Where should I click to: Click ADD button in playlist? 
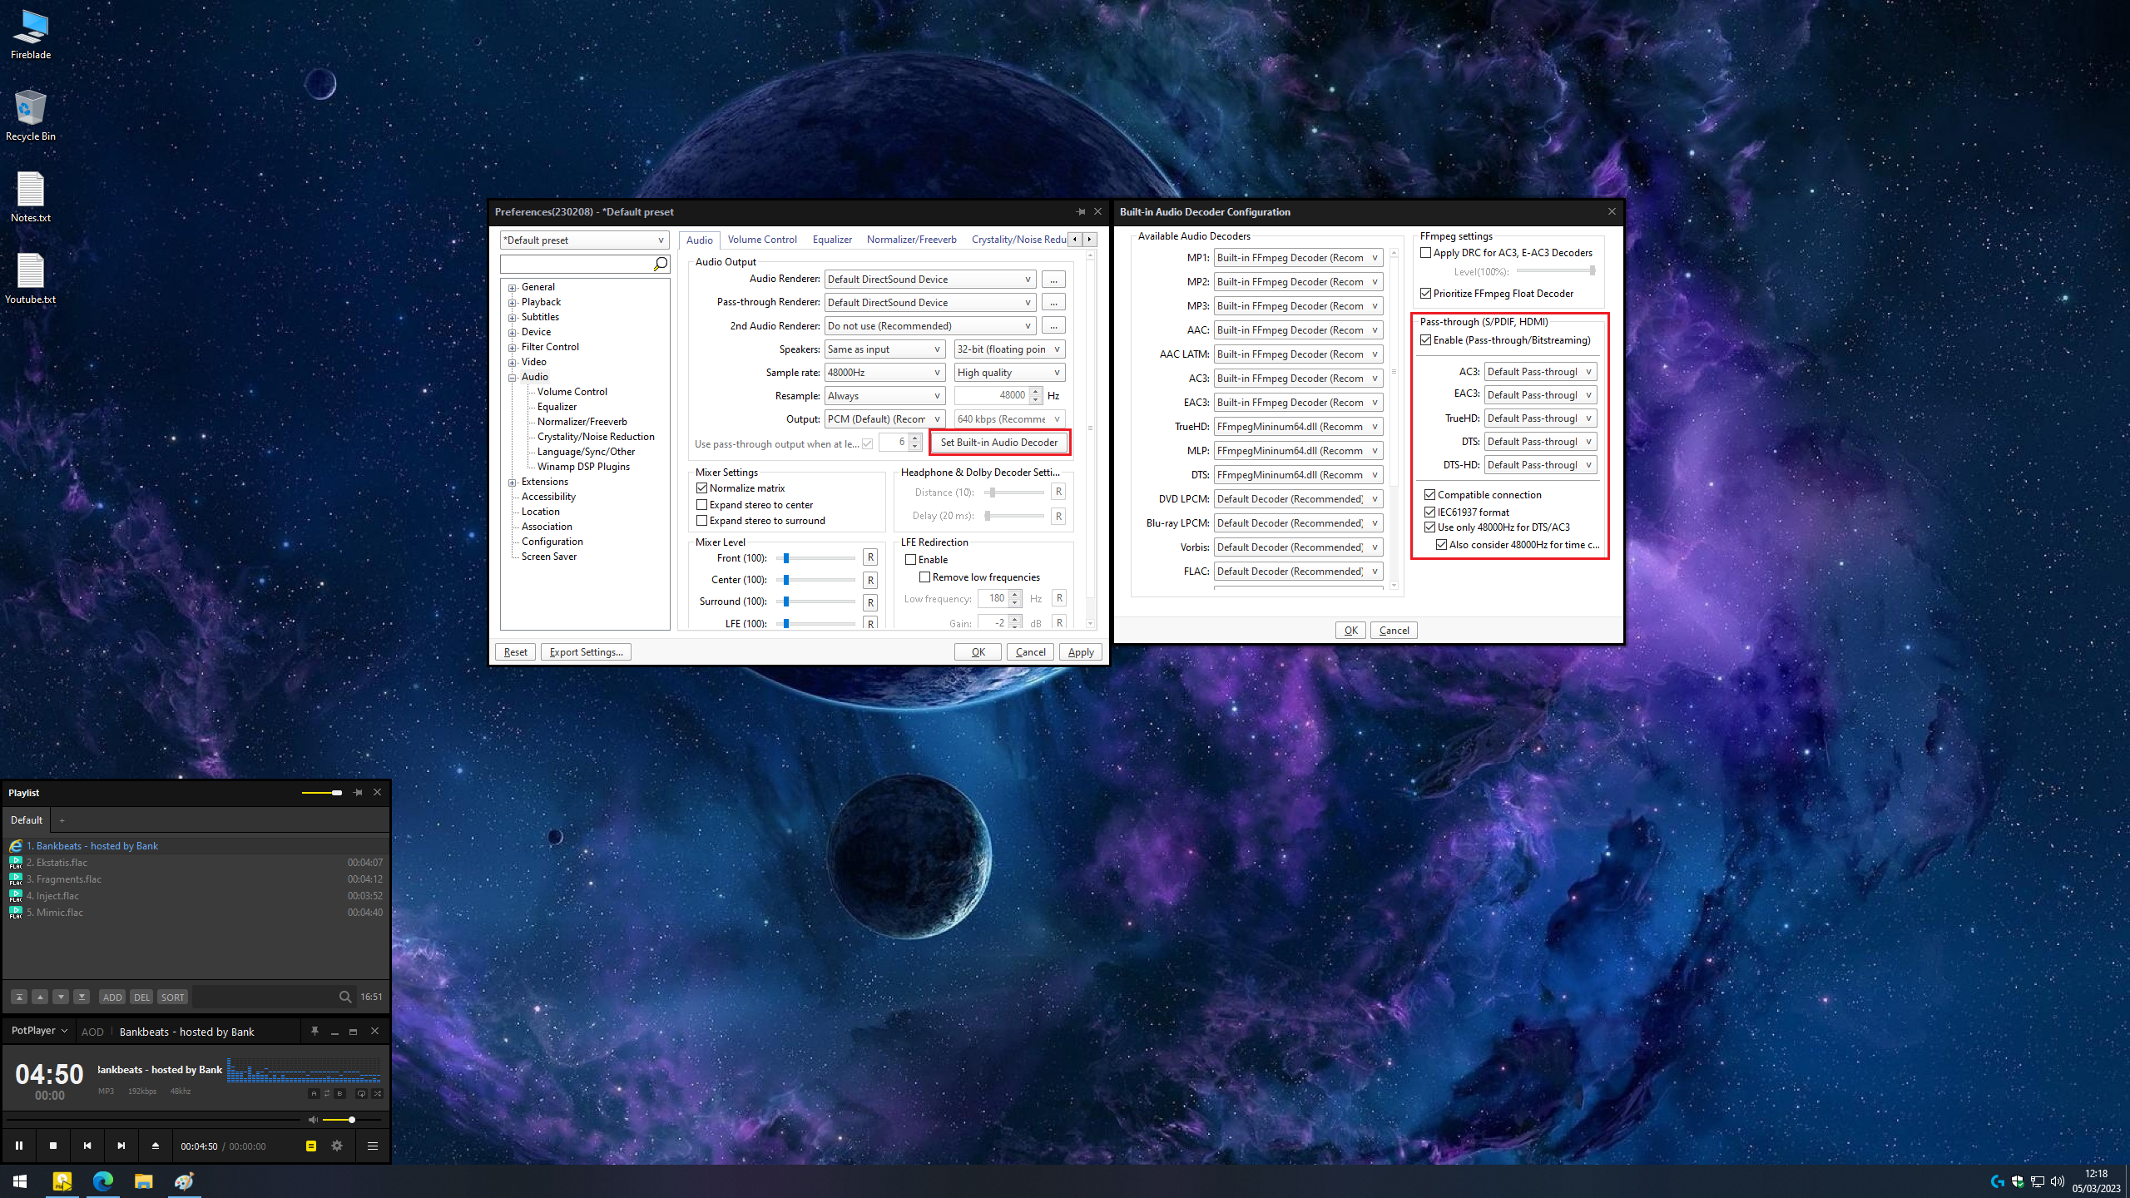pos(112,997)
